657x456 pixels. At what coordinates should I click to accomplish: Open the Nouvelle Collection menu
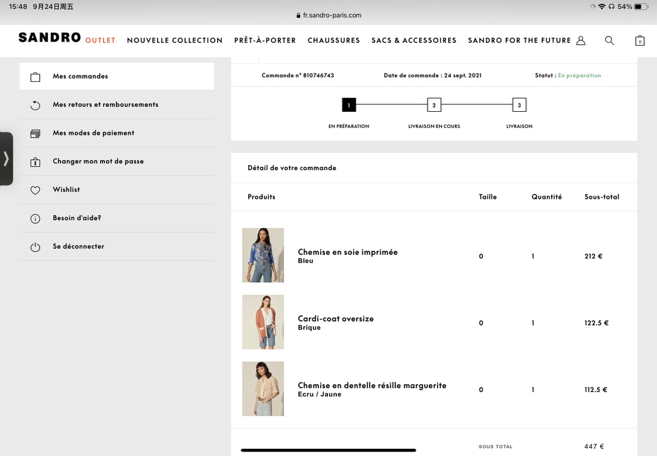[175, 40]
